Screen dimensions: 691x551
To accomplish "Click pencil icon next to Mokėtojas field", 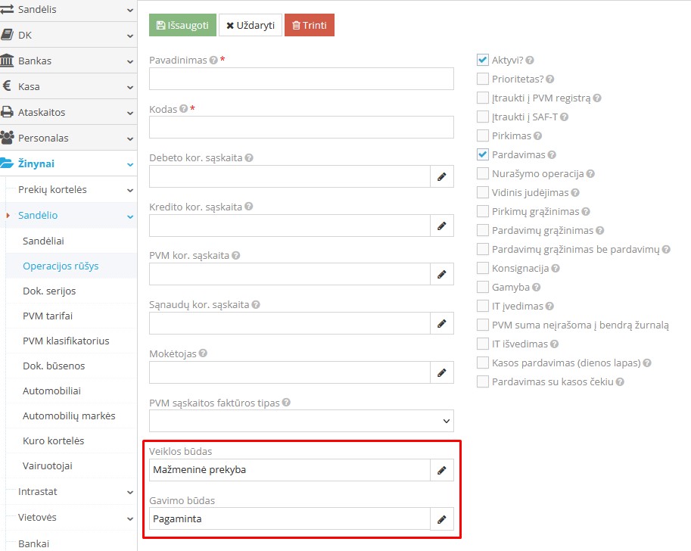I will 442,372.
